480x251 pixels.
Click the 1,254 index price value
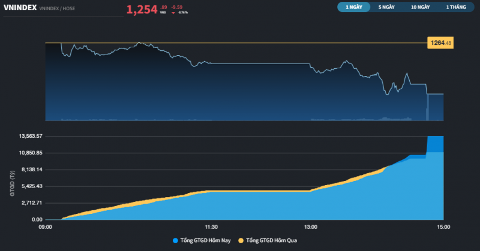pyautogui.click(x=142, y=9)
